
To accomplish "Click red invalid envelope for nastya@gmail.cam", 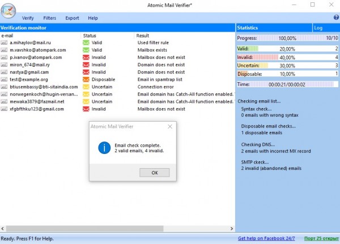I will [x=86, y=72].
